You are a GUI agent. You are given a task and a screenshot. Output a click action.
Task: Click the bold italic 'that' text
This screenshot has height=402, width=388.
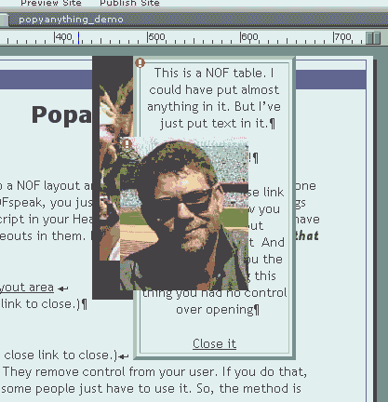pyautogui.click(x=307, y=235)
